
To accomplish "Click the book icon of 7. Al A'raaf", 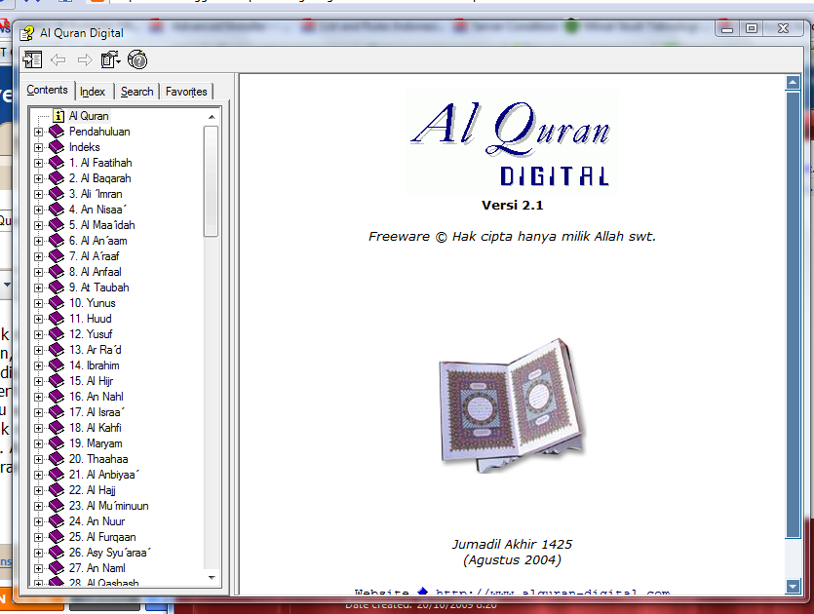I will click(57, 256).
